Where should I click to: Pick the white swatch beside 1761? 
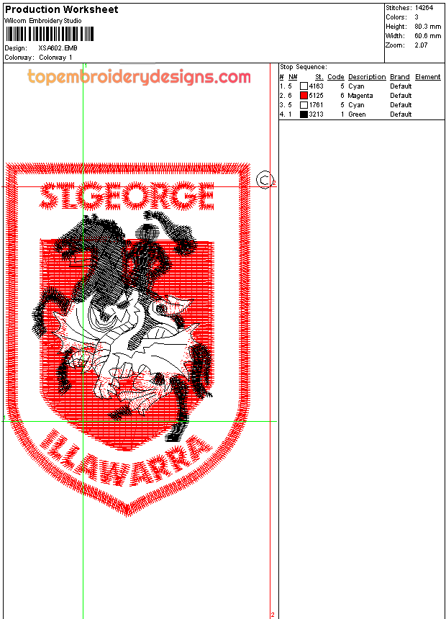click(304, 105)
